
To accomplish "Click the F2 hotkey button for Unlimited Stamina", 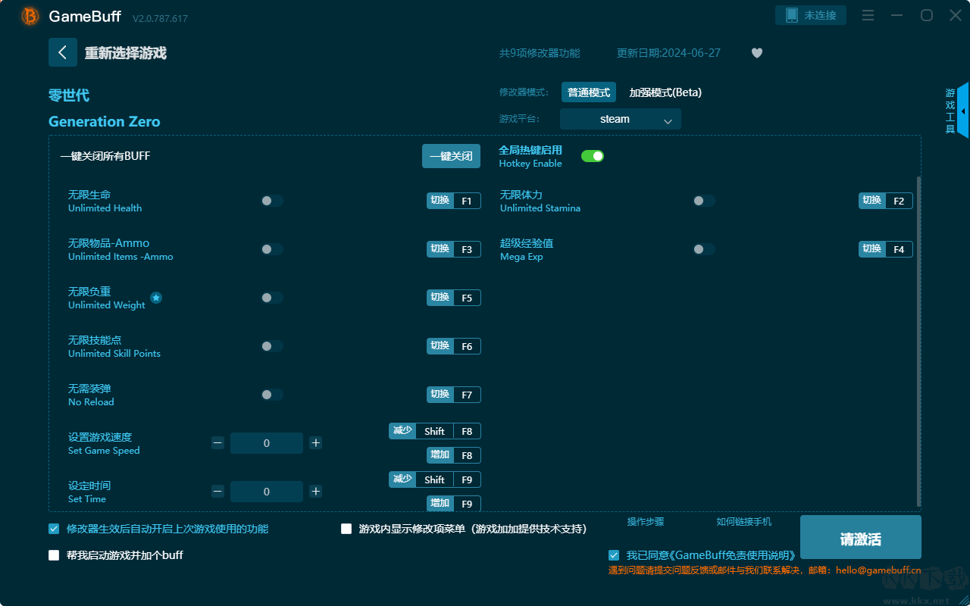I will pos(886,201).
